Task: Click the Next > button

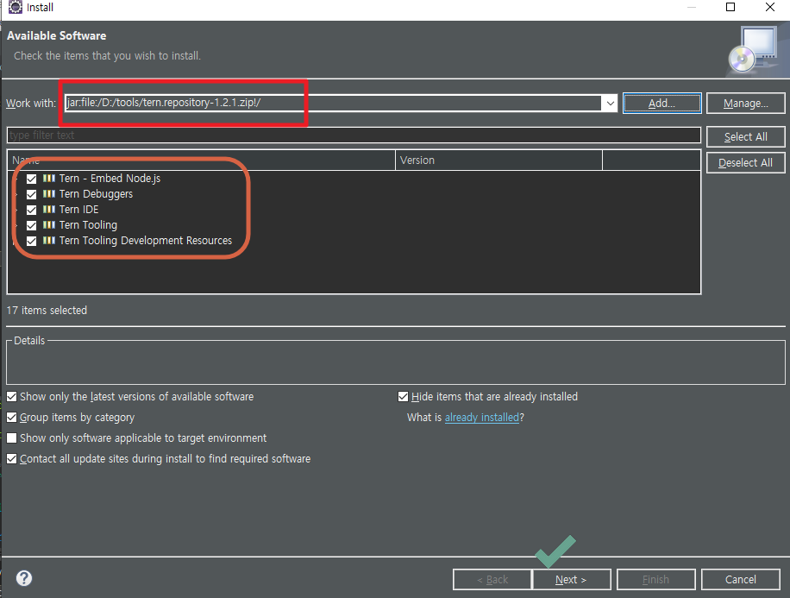Action: [571, 579]
